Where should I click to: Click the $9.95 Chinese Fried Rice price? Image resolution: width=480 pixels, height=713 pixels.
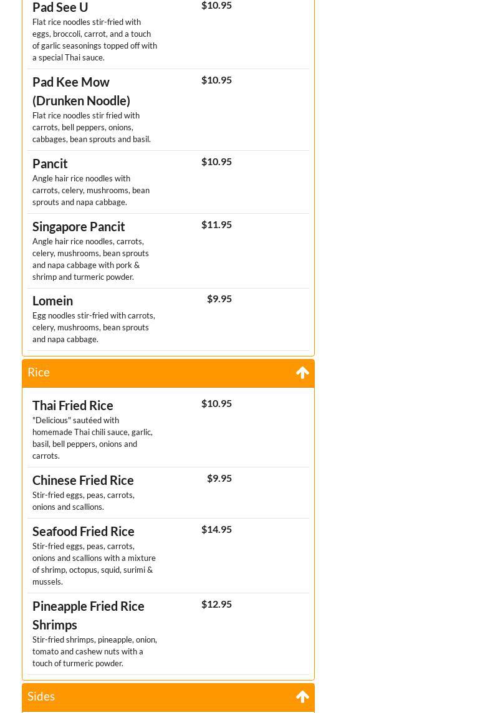[219, 478]
